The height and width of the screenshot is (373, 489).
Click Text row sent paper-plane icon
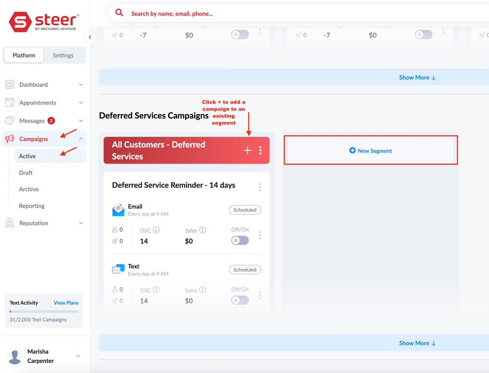coord(115,301)
